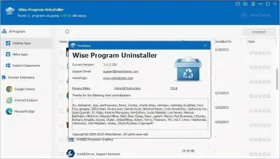Click the Intel Processor Graphics row name
Image resolution: width=280 pixels, height=159 pixels.
tap(95, 139)
